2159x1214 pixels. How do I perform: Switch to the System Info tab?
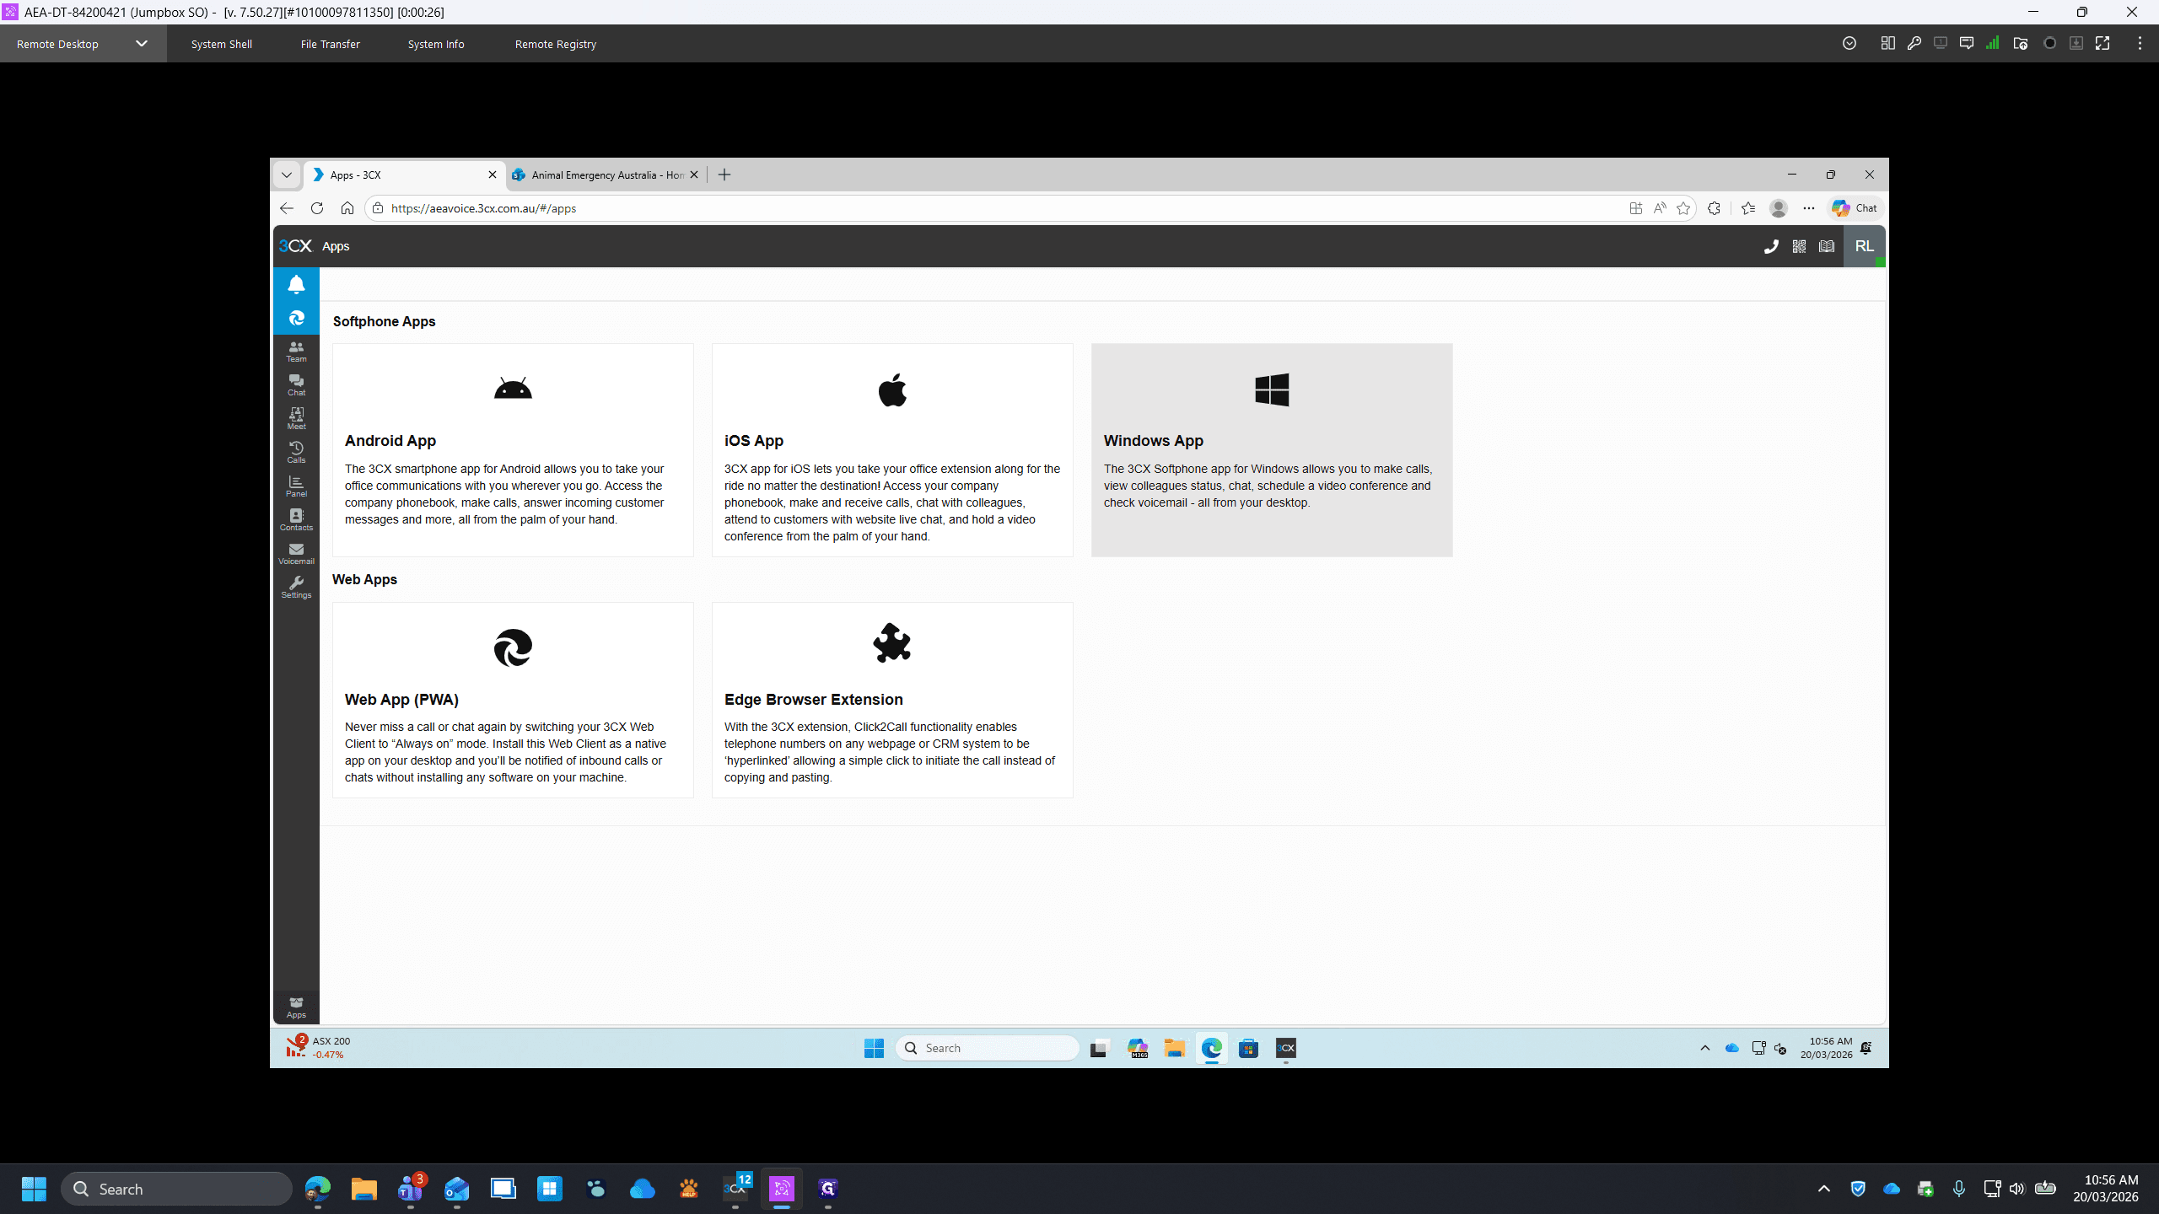(436, 44)
